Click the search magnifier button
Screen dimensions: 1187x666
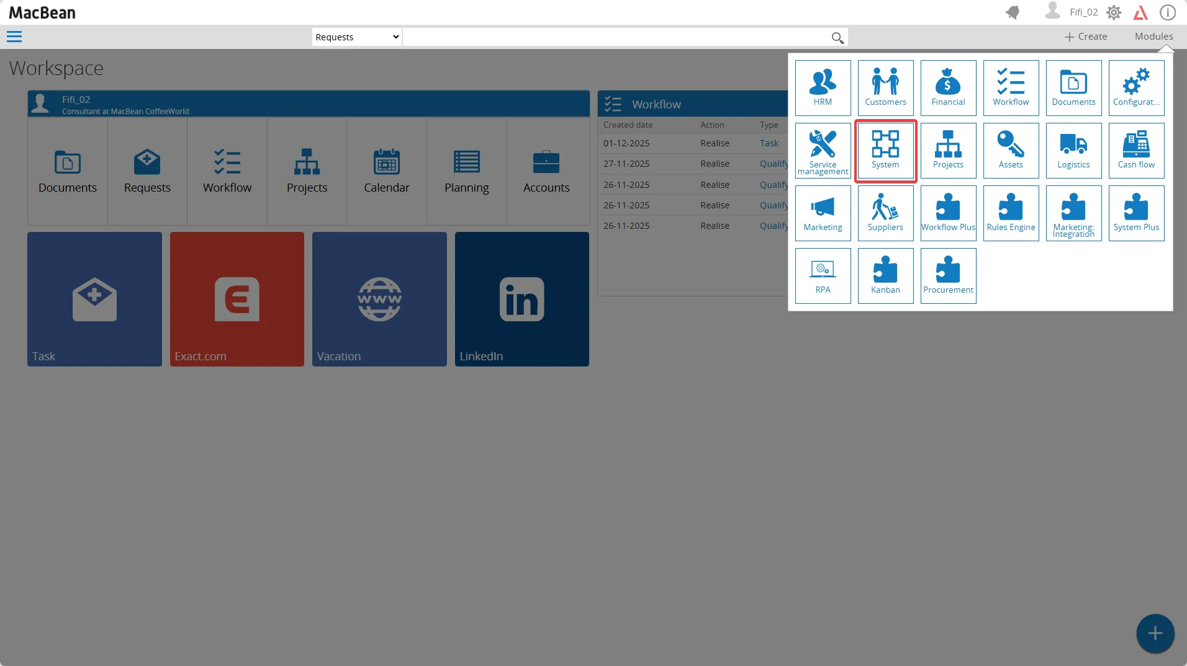pyautogui.click(x=837, y=38)
